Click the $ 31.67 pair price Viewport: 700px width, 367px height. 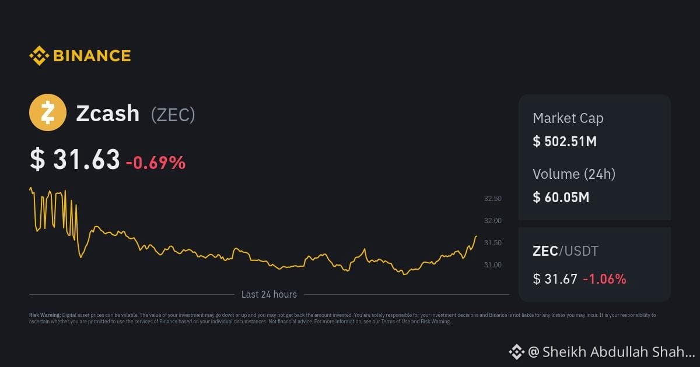click(x=555, y=279)
